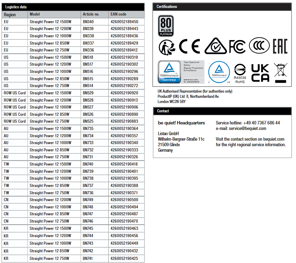Viewport: 296px width, 263px height.
Task: Click article number BN339
Action: click(88, 29)
